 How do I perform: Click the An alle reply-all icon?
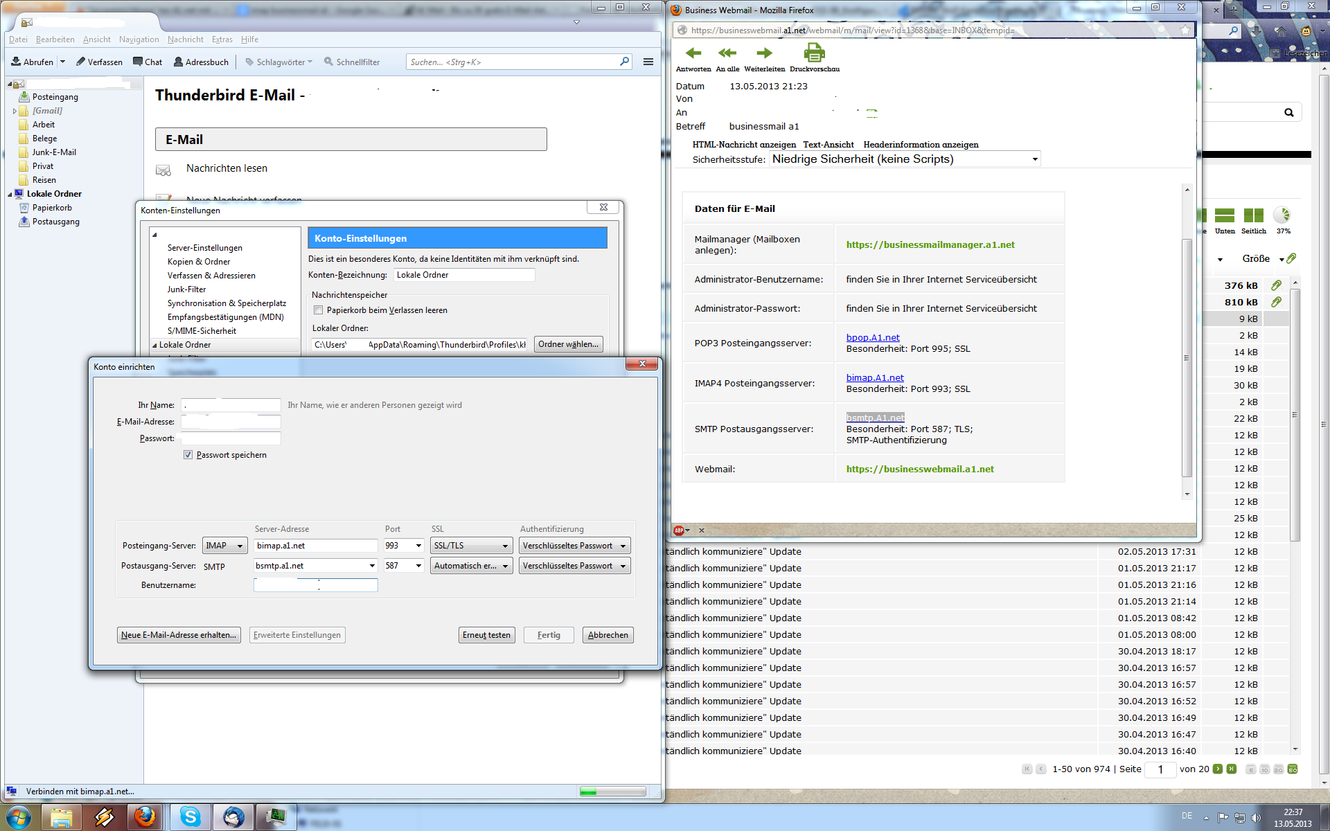point(727,53)
